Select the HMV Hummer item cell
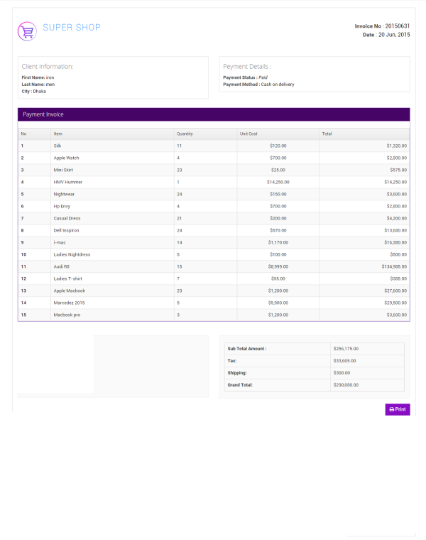The width and height of the screenshot is (426, 540). point(68,182)
